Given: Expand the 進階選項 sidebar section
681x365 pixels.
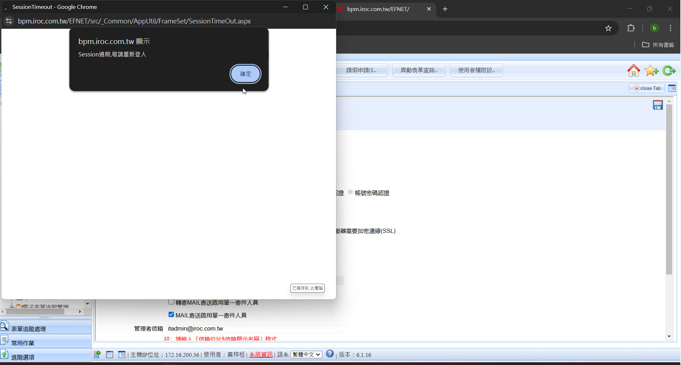Looking at the screenshot, I should click(23, 357).
